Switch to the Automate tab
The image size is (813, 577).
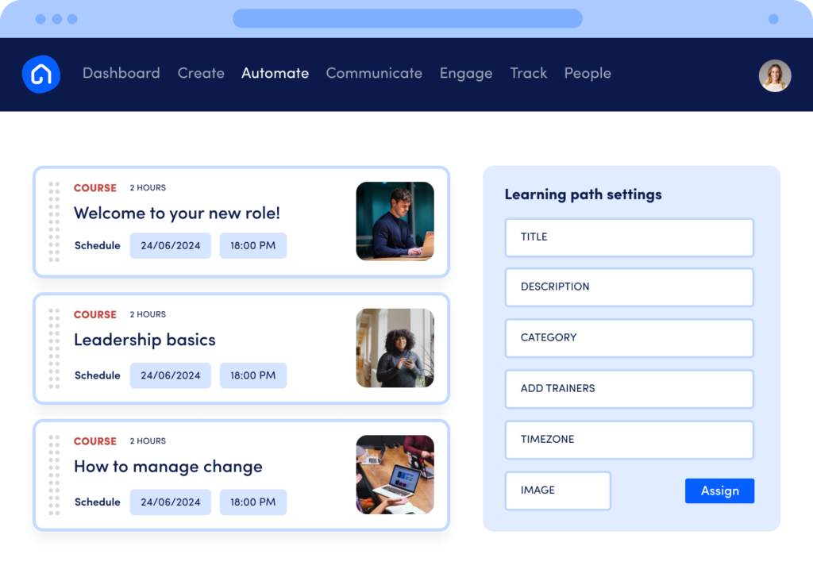click(275, 73)
